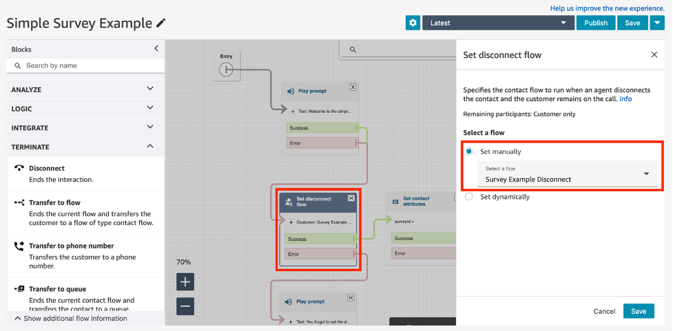Select the Set dynamically radio option

point(469,197)
